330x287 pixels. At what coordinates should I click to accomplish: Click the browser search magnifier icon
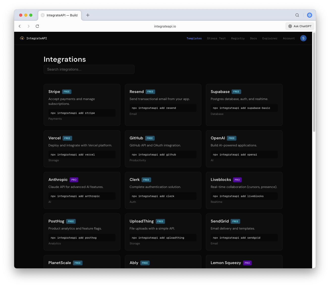pos(297,15)
